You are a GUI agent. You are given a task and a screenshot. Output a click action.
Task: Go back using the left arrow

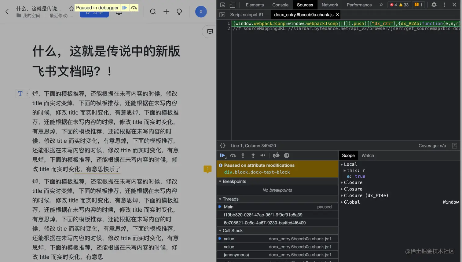click(x=7, y=12)
